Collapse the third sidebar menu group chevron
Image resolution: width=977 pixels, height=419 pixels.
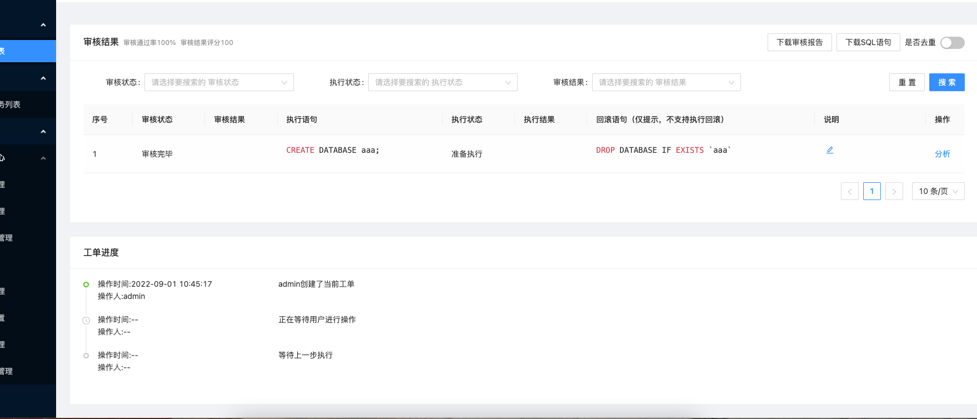point(43,132)
